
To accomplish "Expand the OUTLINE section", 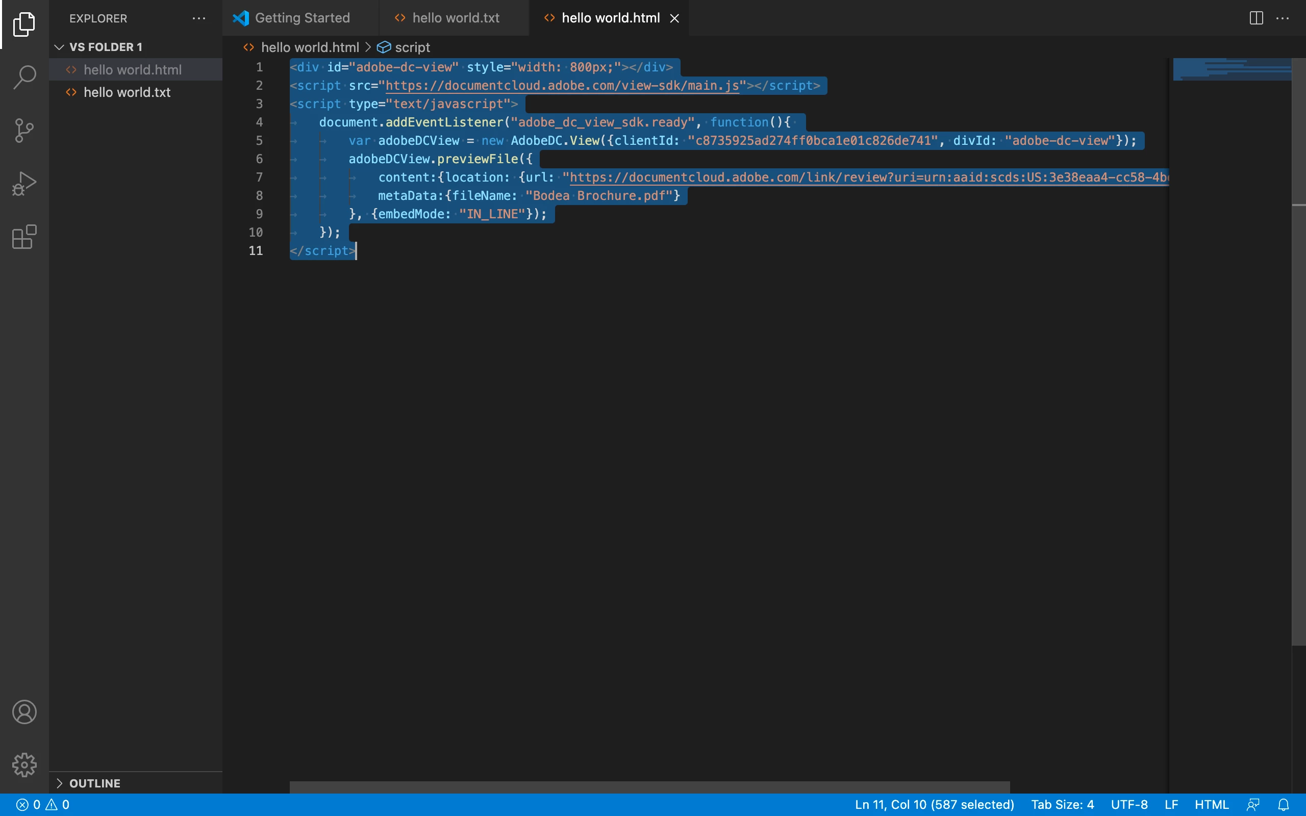I will click(x=59, y=783).
